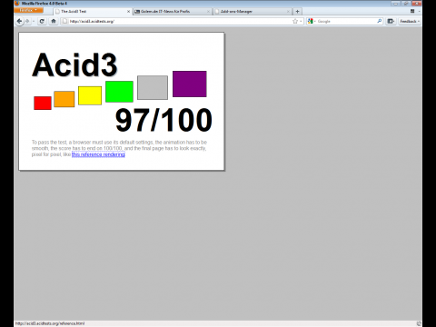Image resolution: width=436 pixels, height=327 pixels.
Task: Follow the reference rendering link
Action: (x=98, y=154)
